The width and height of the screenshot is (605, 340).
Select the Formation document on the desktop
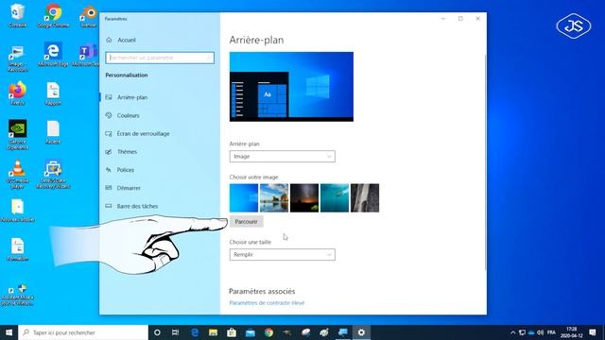[x=17, y=249]
